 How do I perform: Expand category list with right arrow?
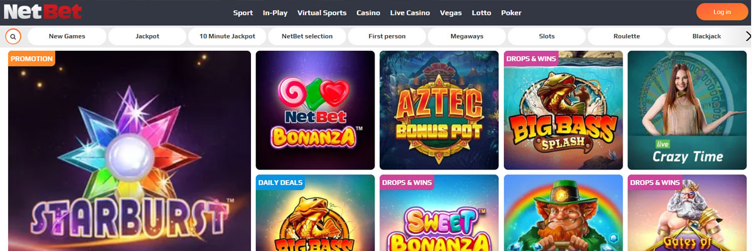point(748,36)
